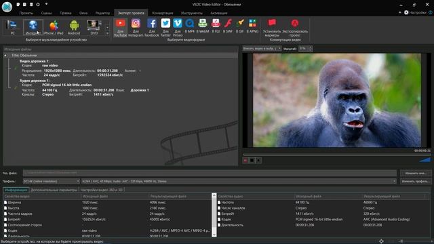Start preview with the red play button
Screen dimensions: 434x244
click(245, 161)
